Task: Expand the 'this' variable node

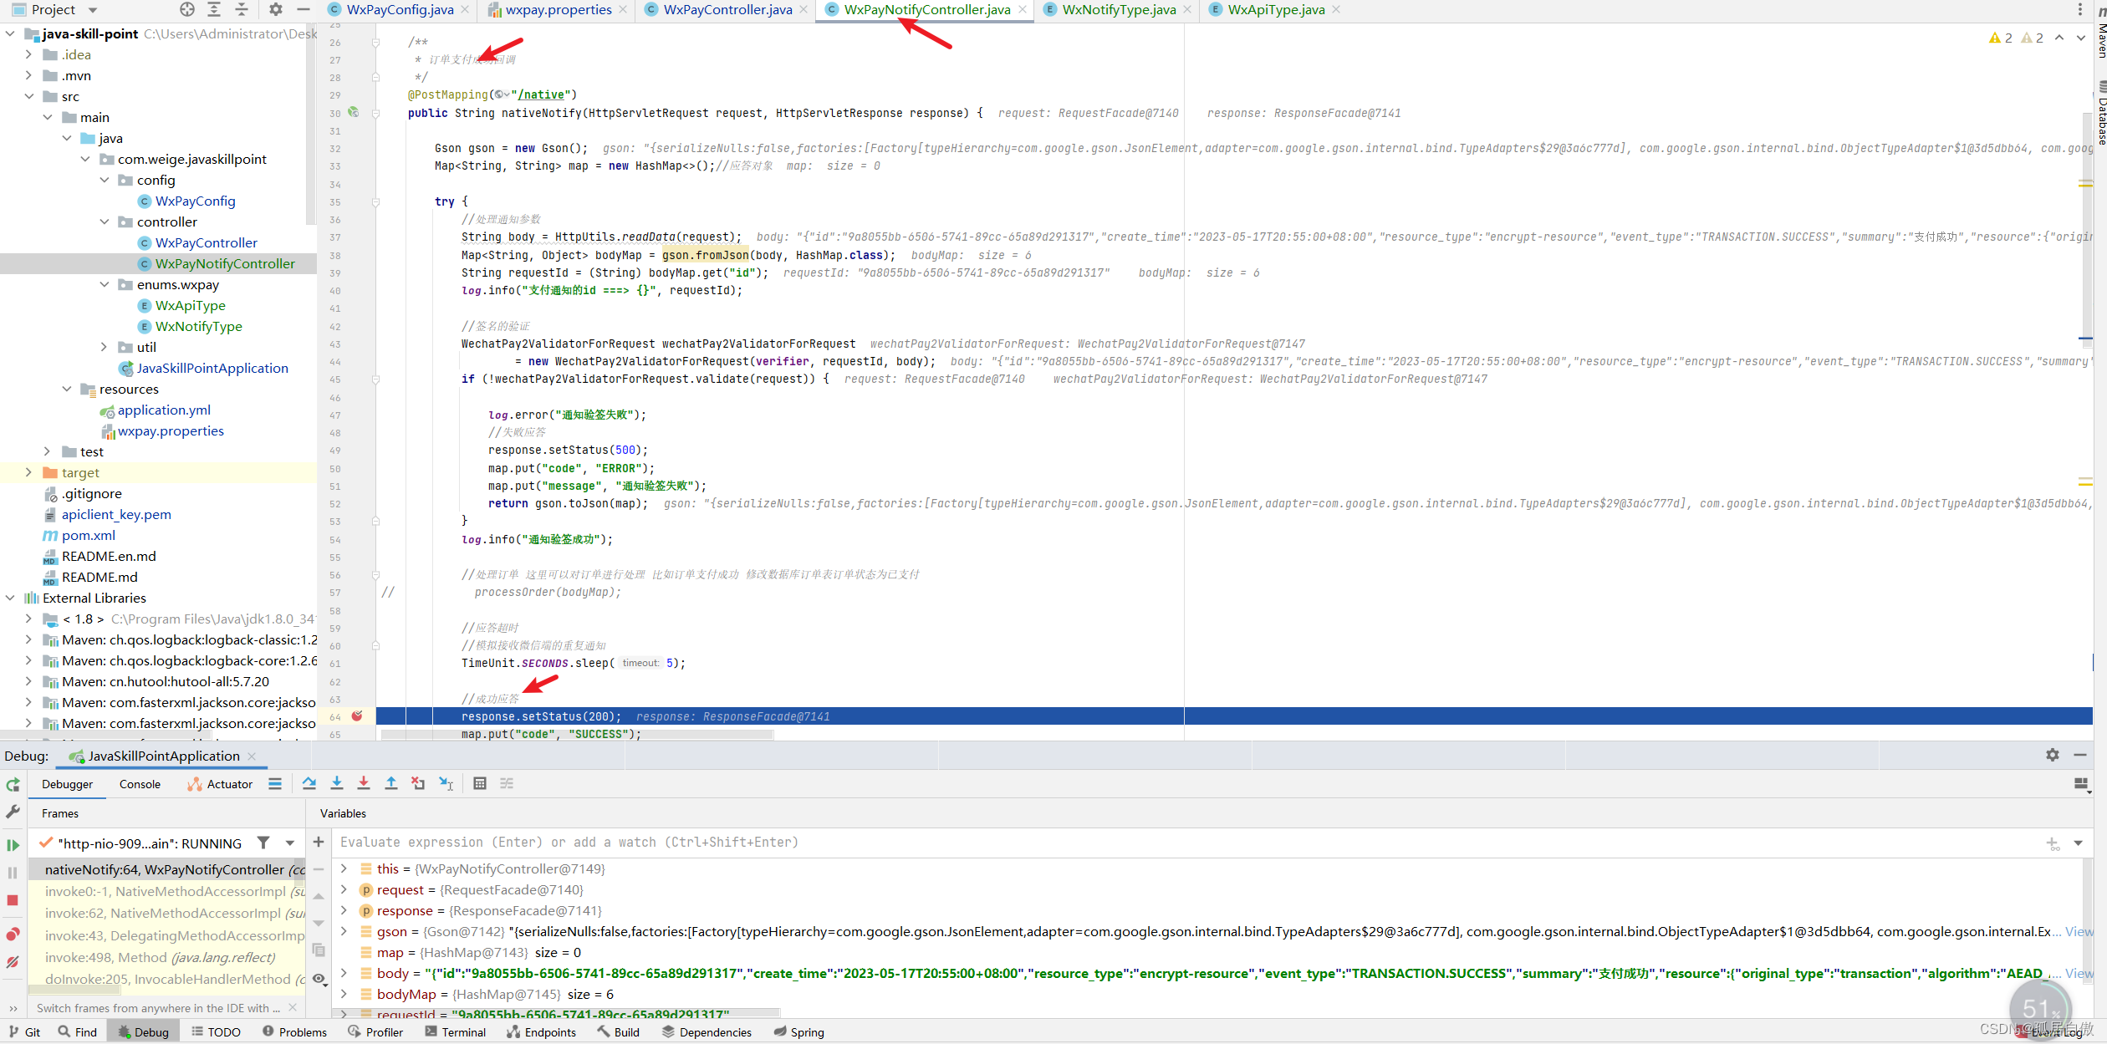Action: (x=344, y=868)
